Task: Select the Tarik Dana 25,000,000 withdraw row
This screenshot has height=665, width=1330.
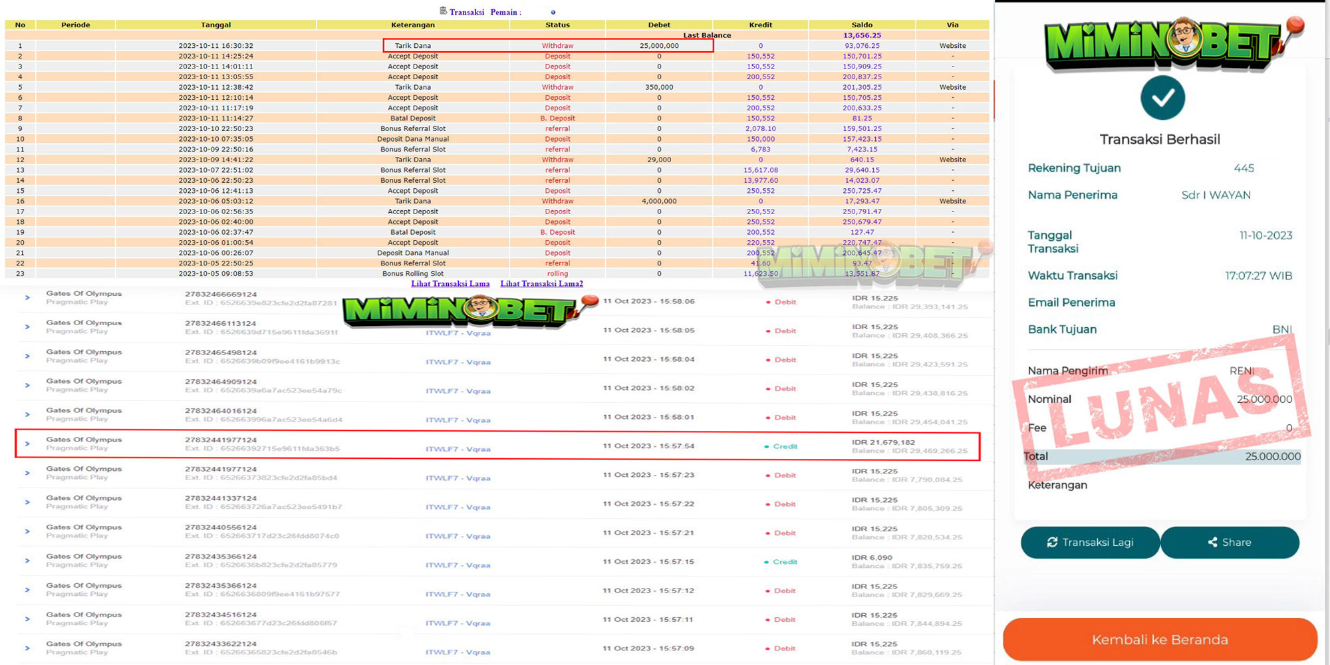Action: coord(547,46)
